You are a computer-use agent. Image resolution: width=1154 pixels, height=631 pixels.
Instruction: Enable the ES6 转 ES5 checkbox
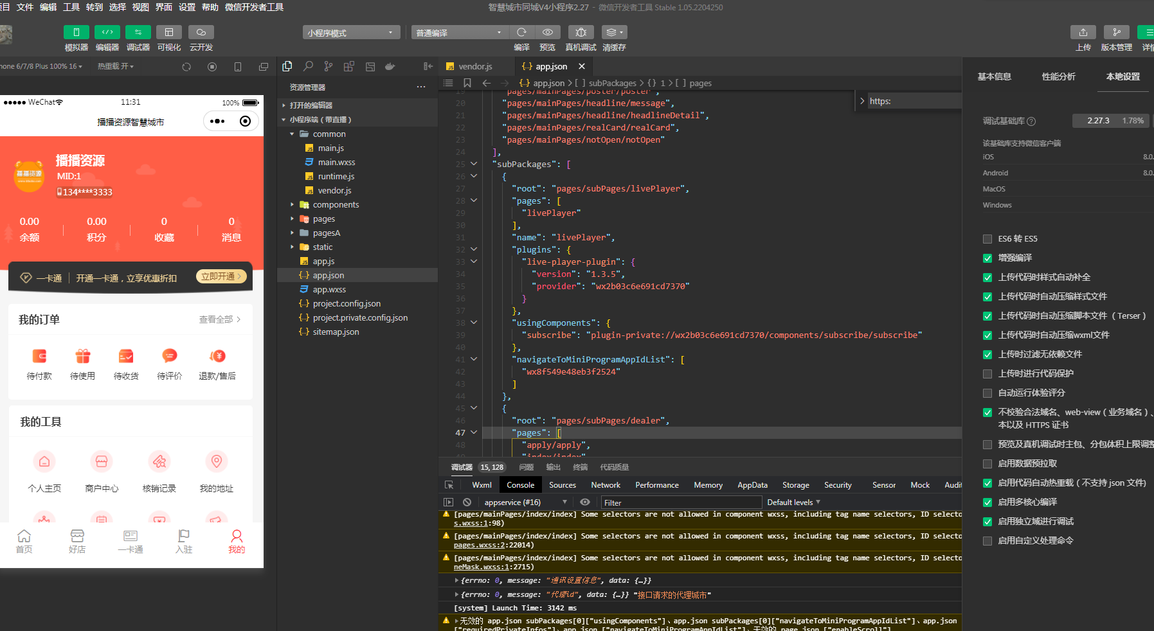point(987,239)
